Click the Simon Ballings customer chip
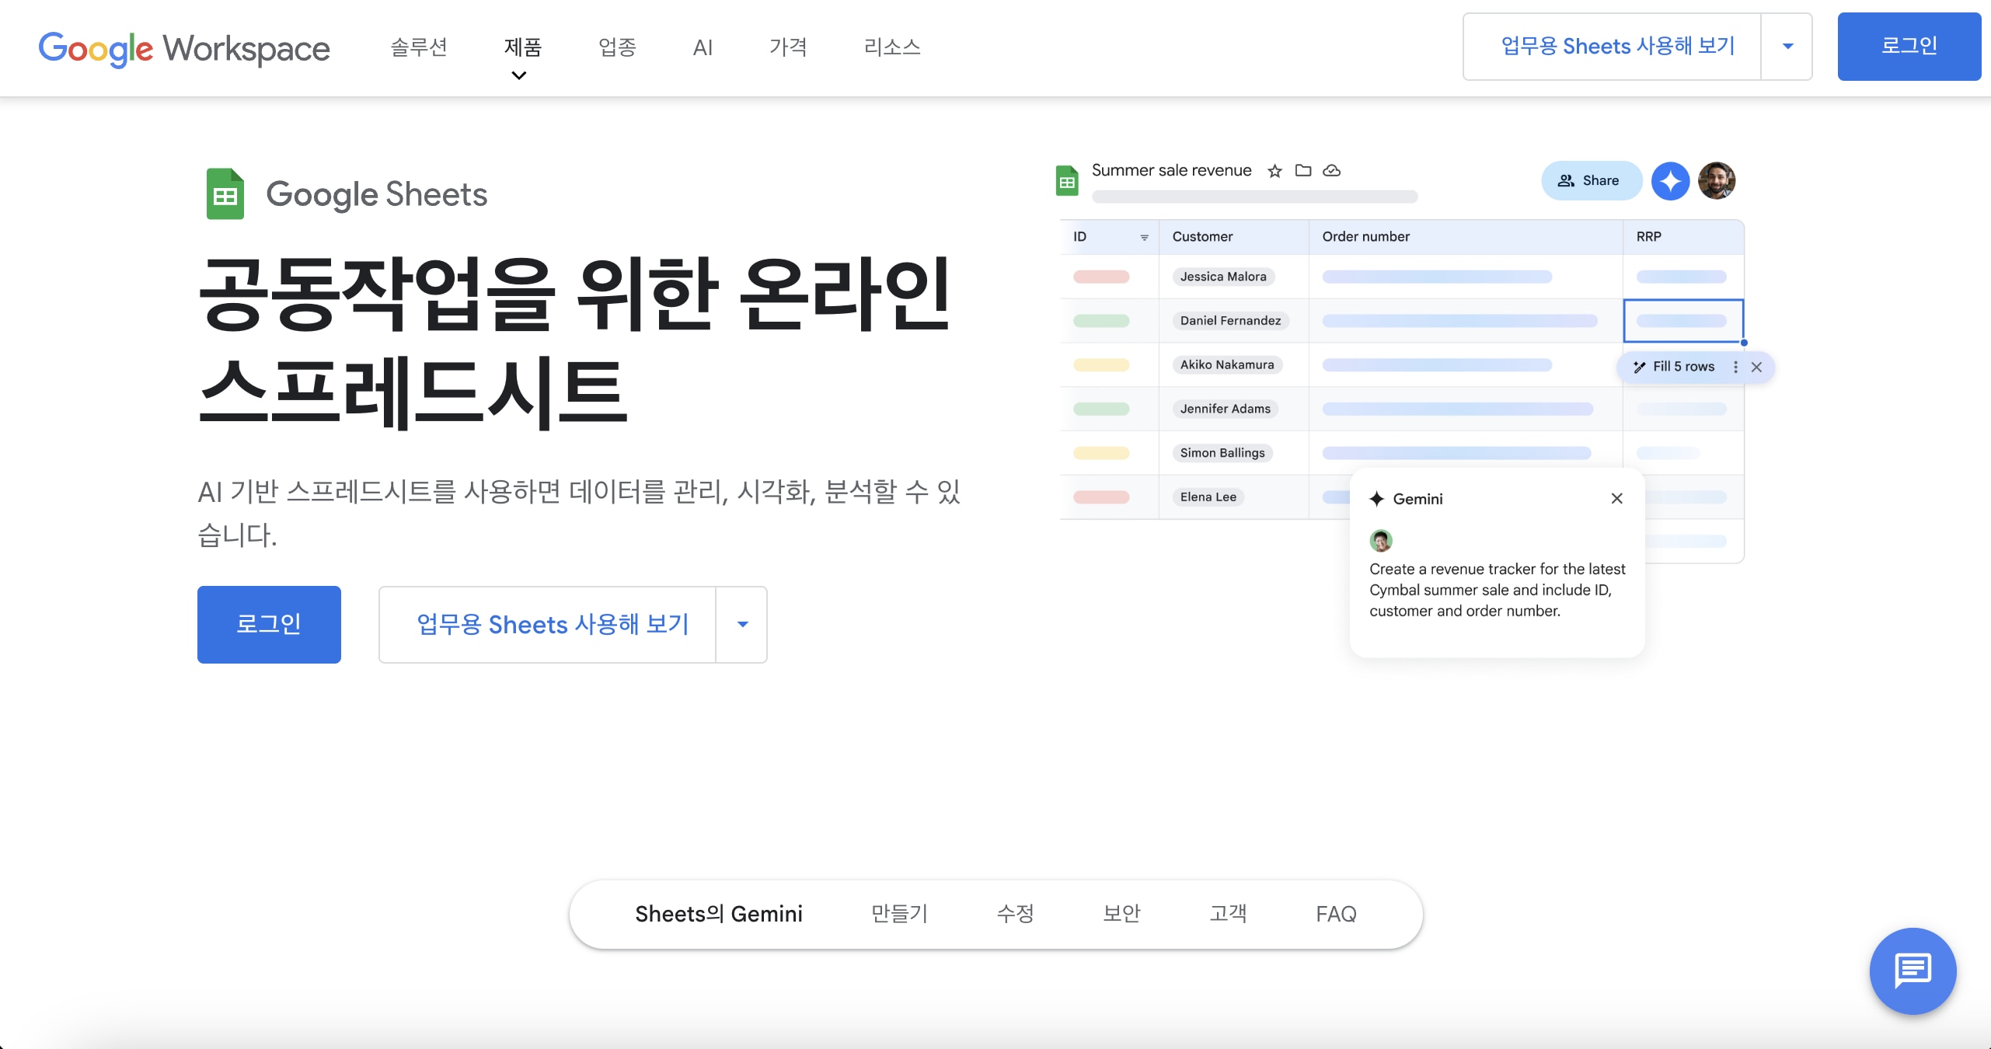This screenshot has width=1991, height=1049. pos(1222,453)
